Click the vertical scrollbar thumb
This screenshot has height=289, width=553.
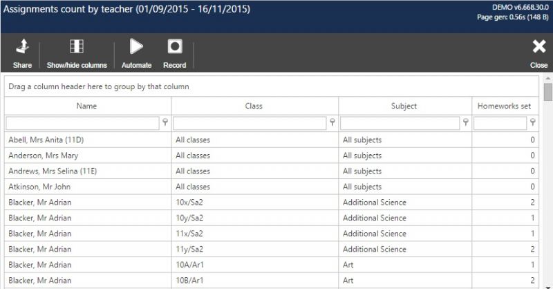547,92
